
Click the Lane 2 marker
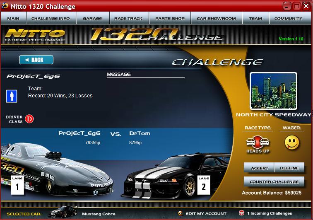(204, 185)
